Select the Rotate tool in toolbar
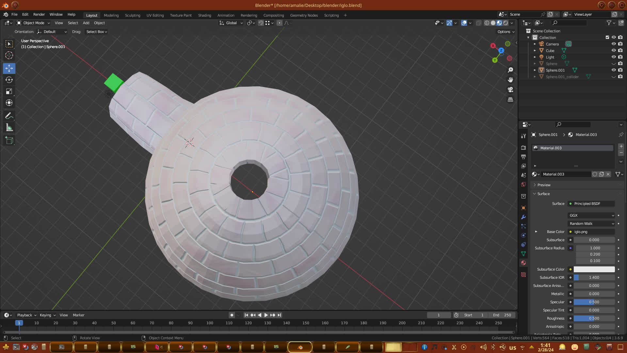Viewport: 627px width, 353px height. click(x=9, y=80)
